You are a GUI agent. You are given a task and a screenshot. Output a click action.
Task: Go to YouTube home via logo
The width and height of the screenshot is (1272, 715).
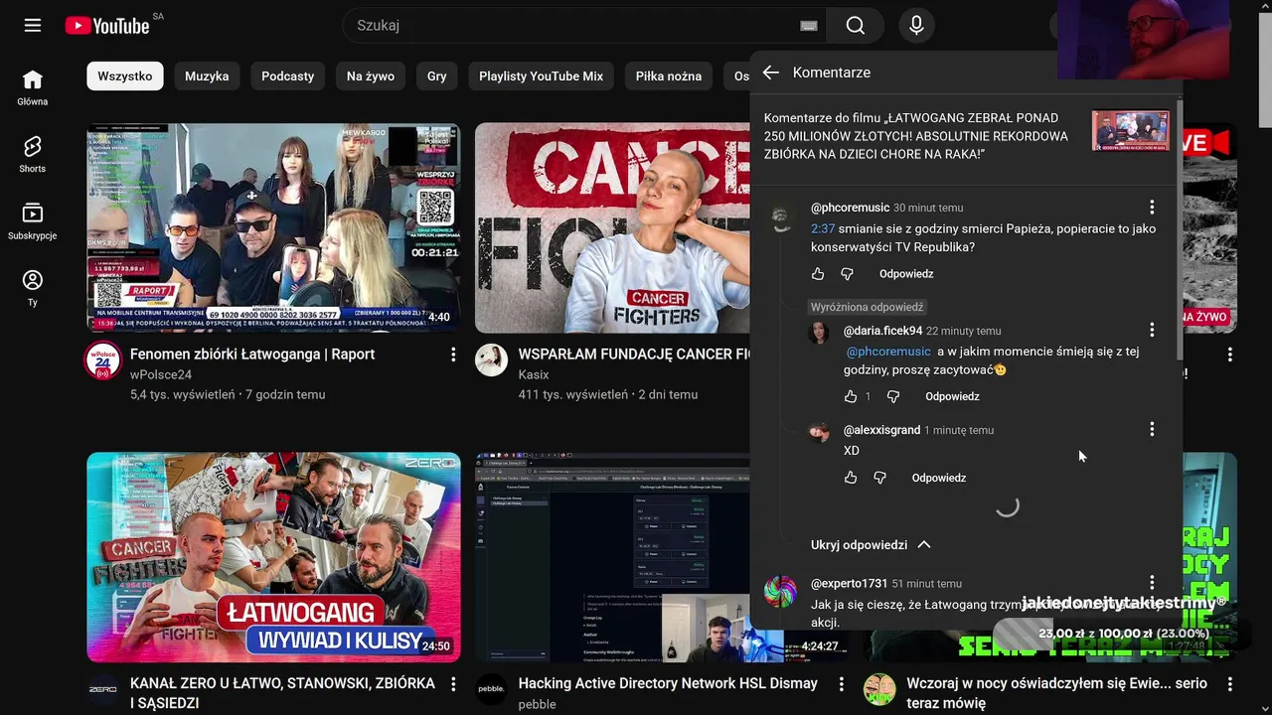pos(107,26)
